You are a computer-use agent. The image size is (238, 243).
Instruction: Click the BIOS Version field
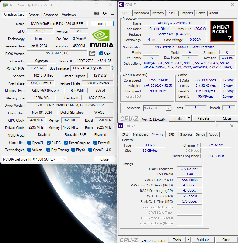pos(57,54)
